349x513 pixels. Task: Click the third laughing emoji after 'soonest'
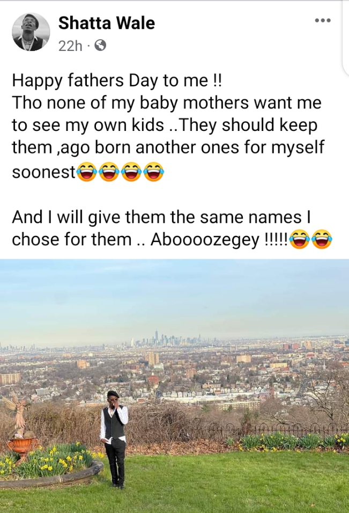[x=131, y=171]
